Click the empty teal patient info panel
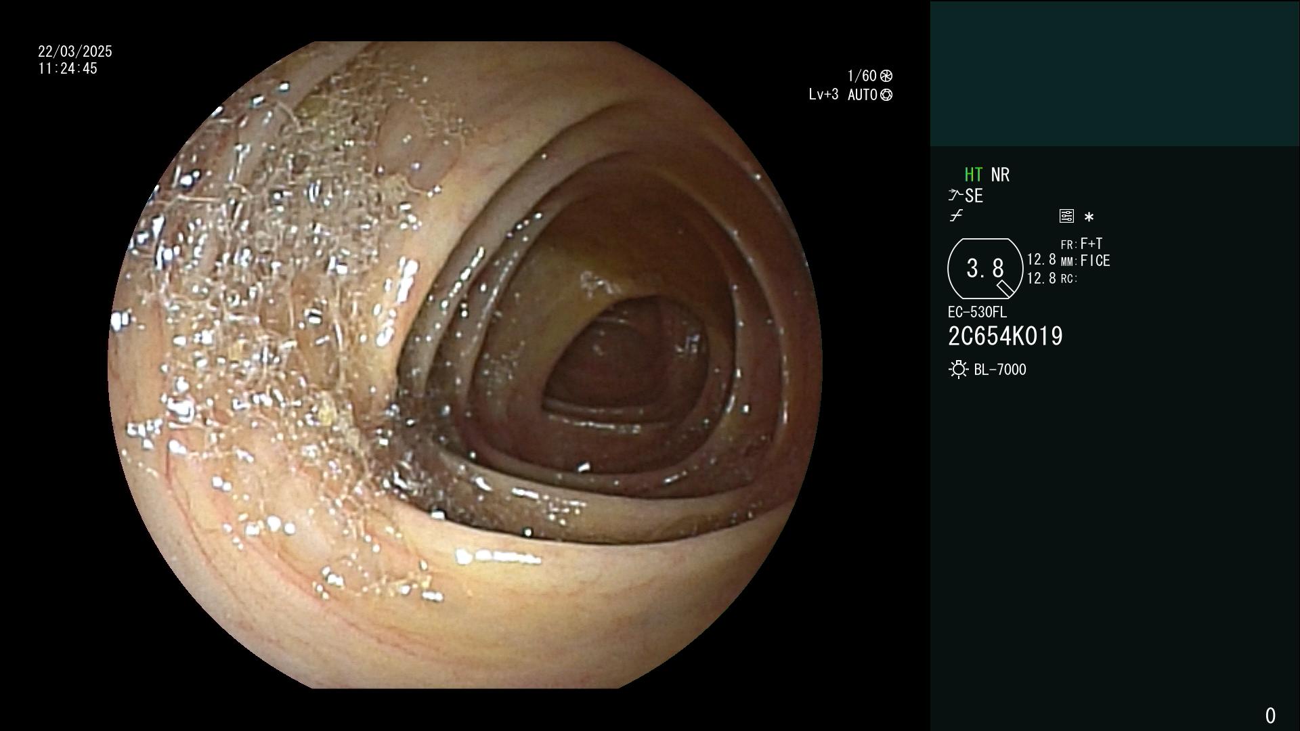 pos(1114,73)
